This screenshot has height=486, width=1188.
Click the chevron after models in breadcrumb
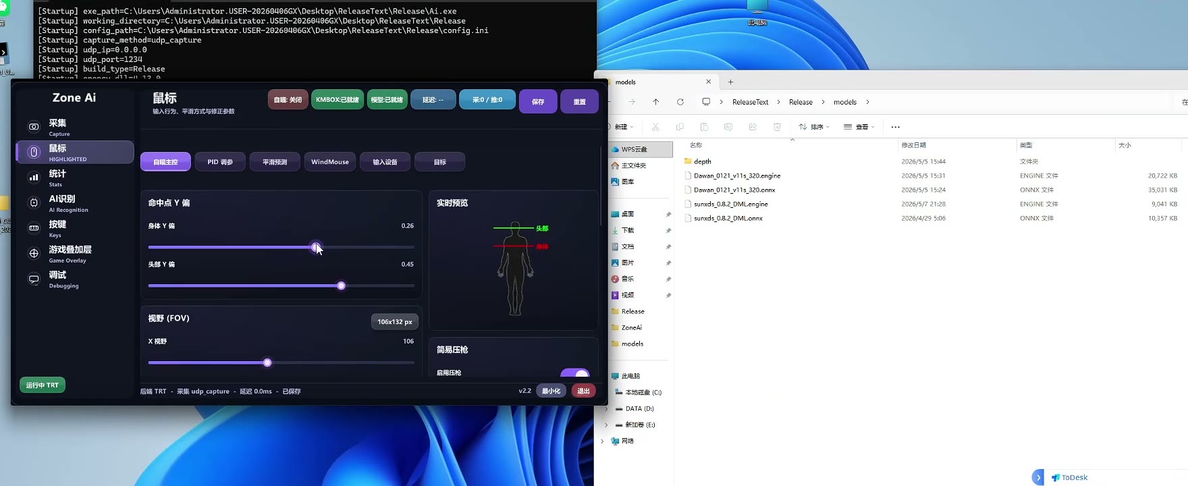(x=867, y=102)
